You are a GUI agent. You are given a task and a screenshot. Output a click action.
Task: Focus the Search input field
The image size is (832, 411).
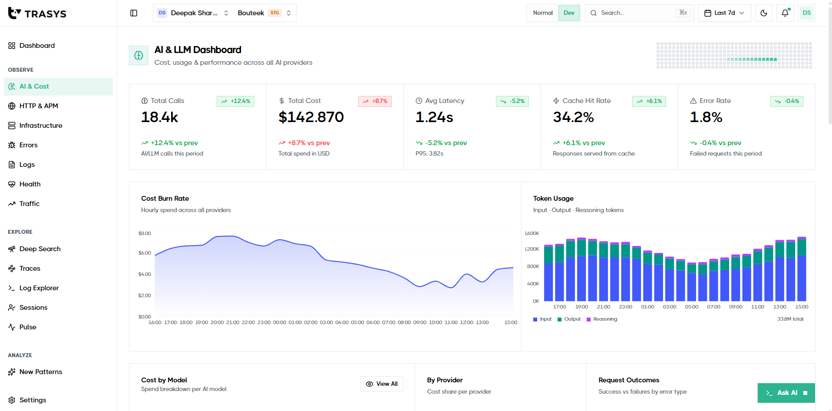639,13
